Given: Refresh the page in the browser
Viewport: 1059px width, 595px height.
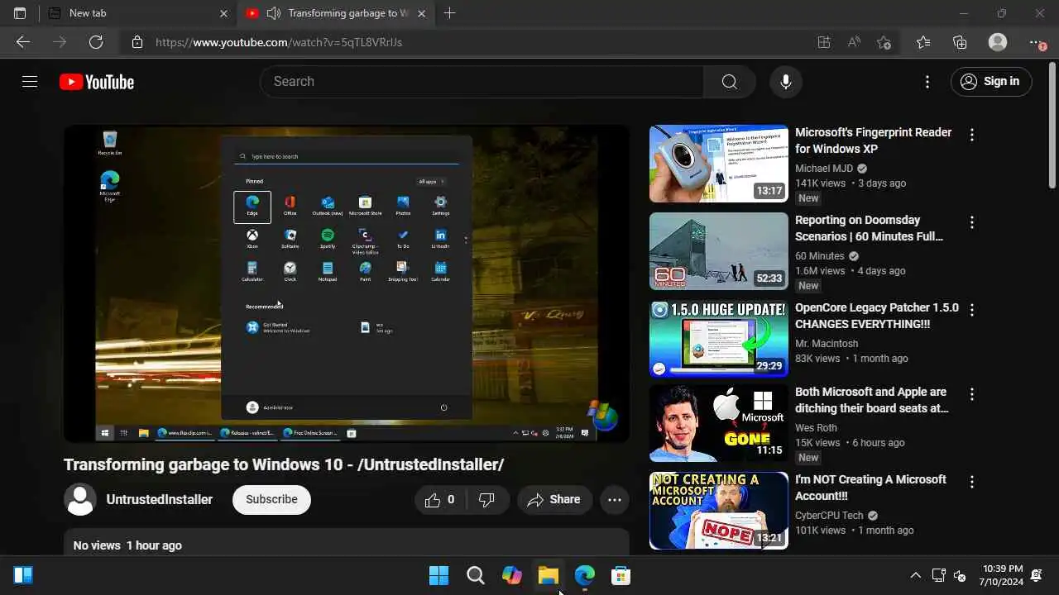Looking at the screenshot, I should point(96,42).
